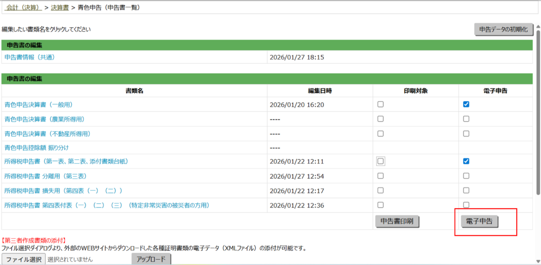Uncheck 電子申告 for 青色申告決算書（一般用）
This screenshot has height=265, width=541.
(466, 104)
